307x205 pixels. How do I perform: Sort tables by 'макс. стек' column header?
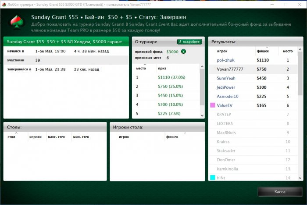click(57, 137)
